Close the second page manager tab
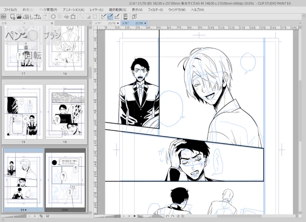This screenshot has height=222, width=306. pos(52,23)
